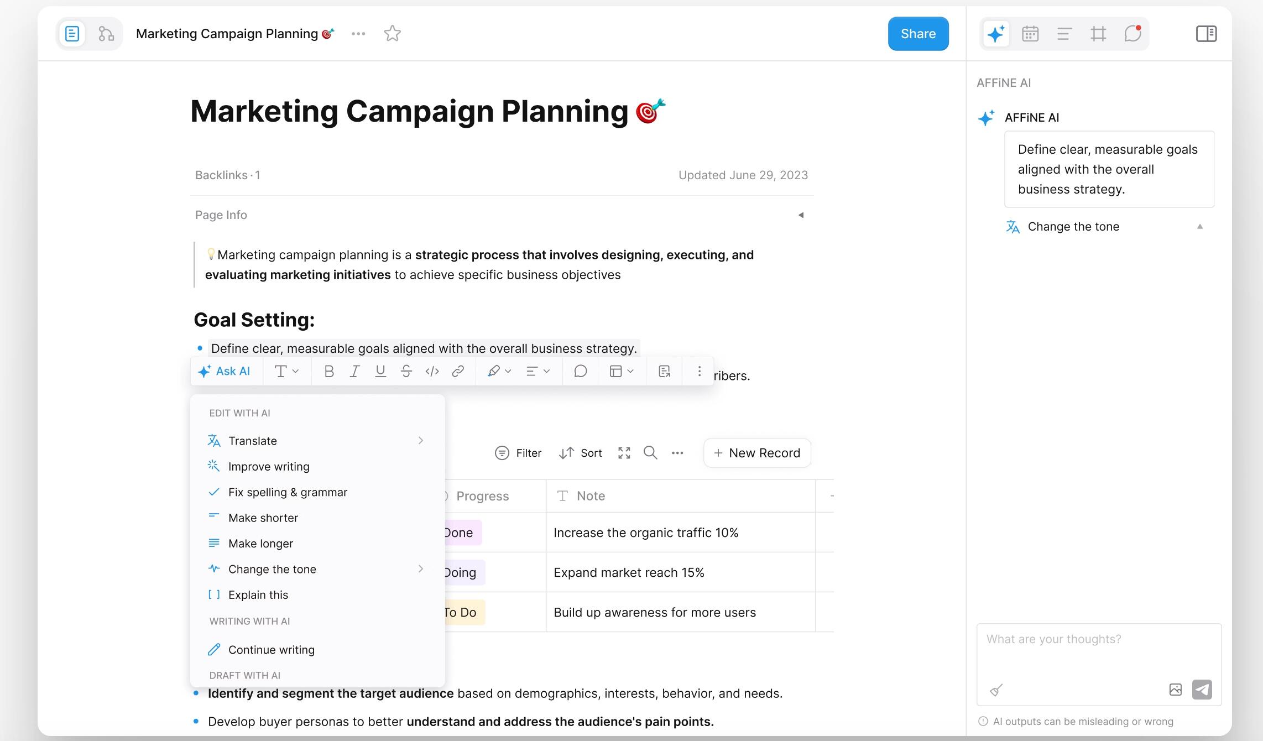
Task: Search the database with magnifier icon
Action: click(650, 453)
